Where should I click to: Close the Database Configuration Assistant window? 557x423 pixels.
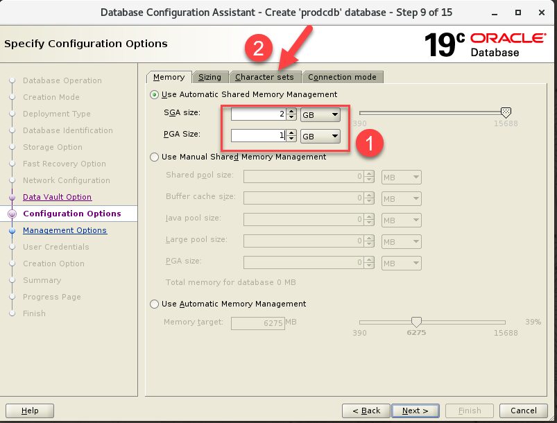tap(541, 12)
